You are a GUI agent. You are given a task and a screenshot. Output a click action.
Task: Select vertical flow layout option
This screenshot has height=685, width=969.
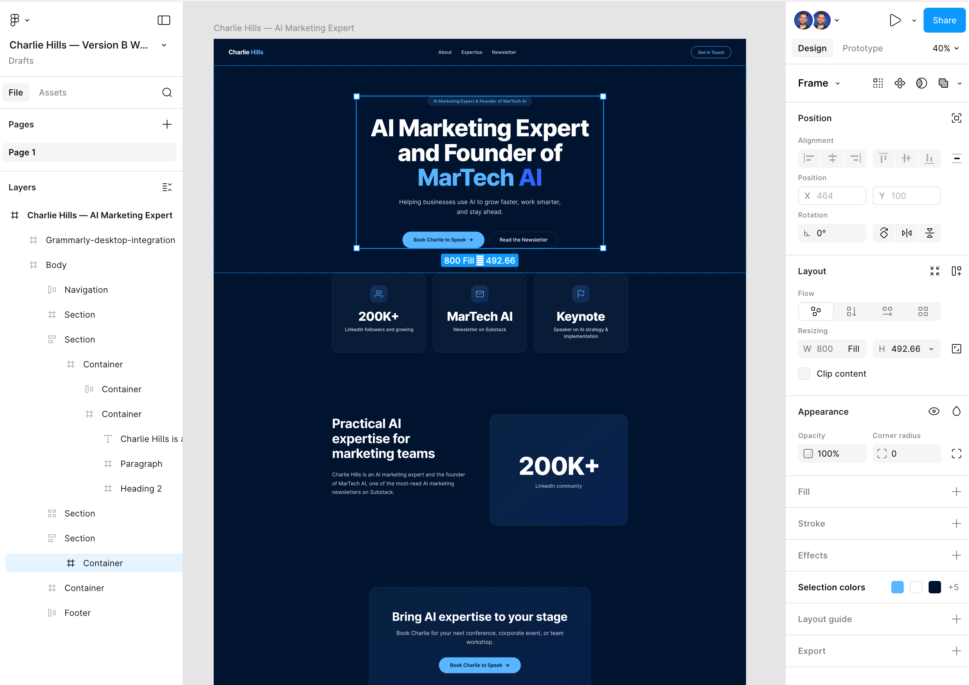coord(852,311)
